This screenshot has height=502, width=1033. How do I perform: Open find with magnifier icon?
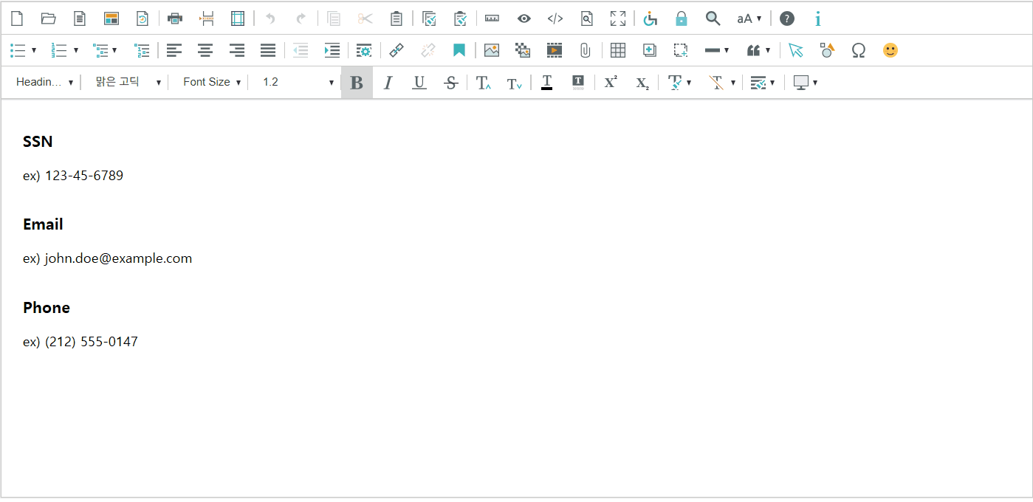tap(713, 18)
